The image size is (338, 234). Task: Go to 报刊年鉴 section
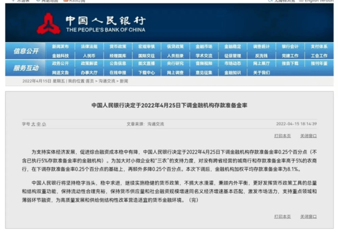(319, 63)
